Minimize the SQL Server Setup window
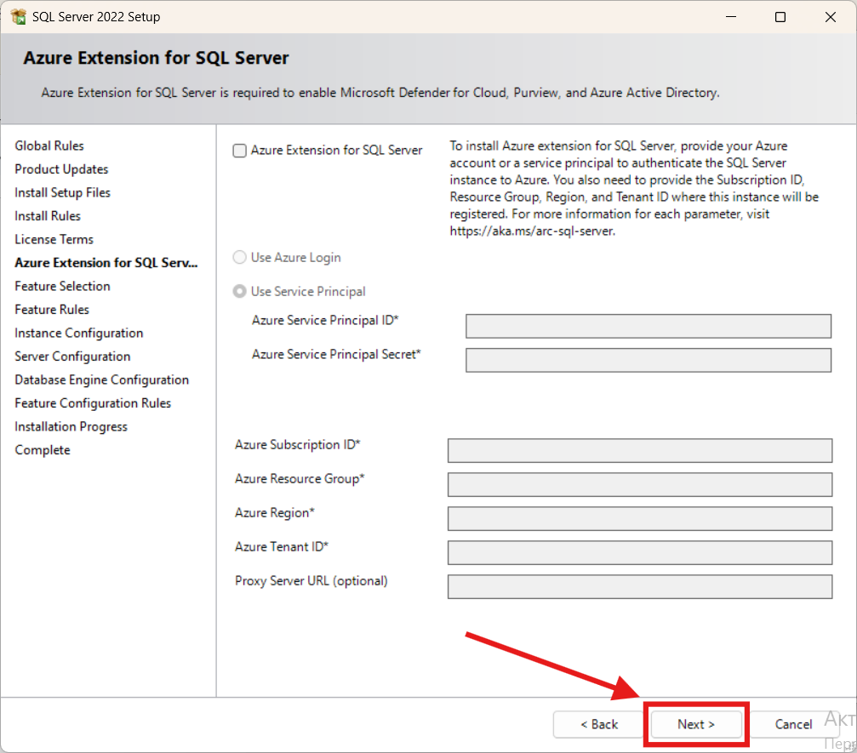Viewport: 857px width, 753px height. (x=730, y=17)
